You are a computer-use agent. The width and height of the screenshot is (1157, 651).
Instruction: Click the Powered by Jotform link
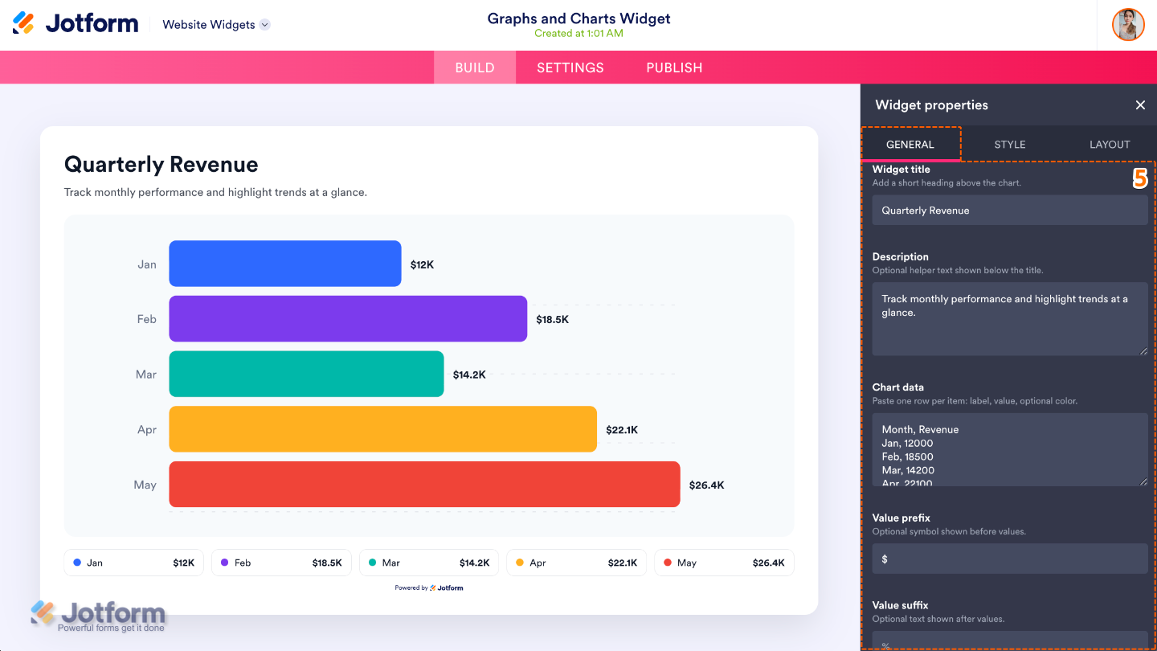[429, 588]
